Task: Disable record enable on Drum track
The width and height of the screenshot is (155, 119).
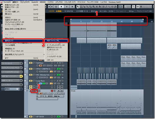Action: point(52,91)
